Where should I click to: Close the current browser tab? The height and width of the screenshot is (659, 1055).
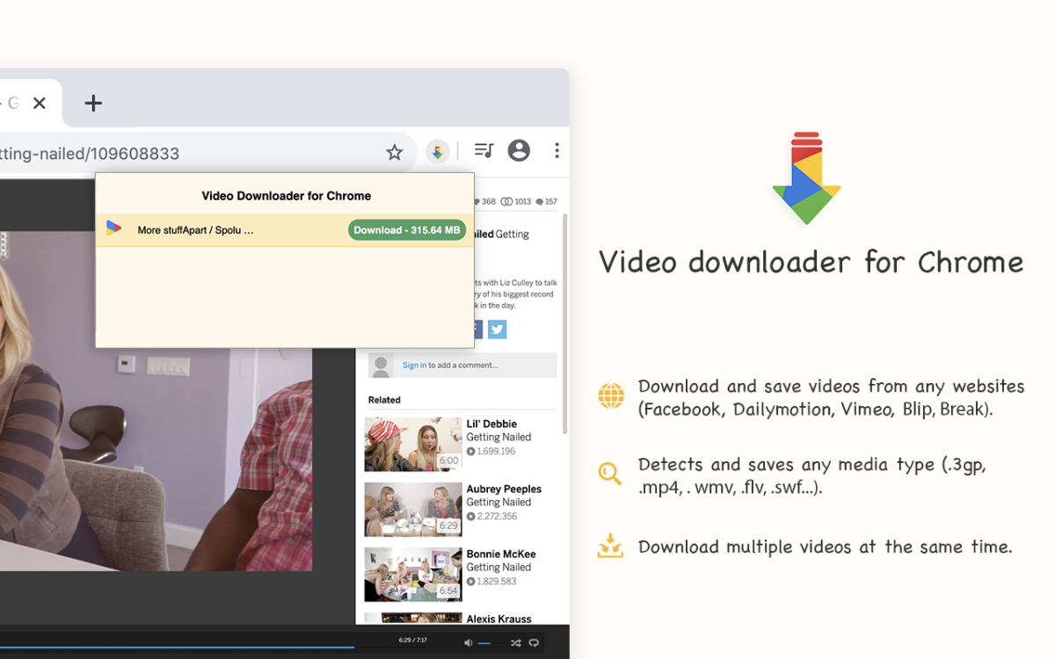40,104
